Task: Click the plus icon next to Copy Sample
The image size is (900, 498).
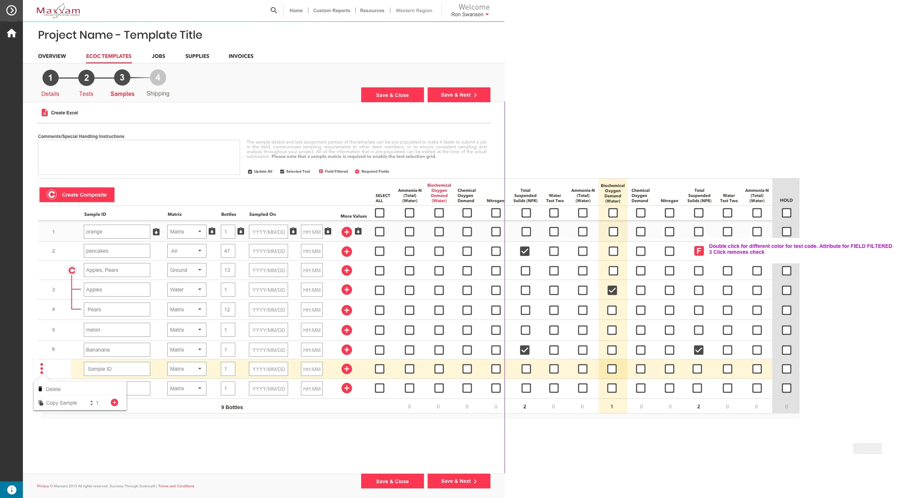Action: click(x=114, y=402)
